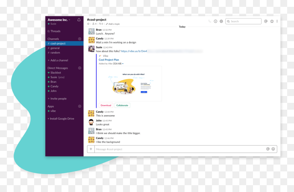Click Candy's avatar on 'This is awesome' message
This screenshot has width=294, height=192.
[x=91, y=113]
